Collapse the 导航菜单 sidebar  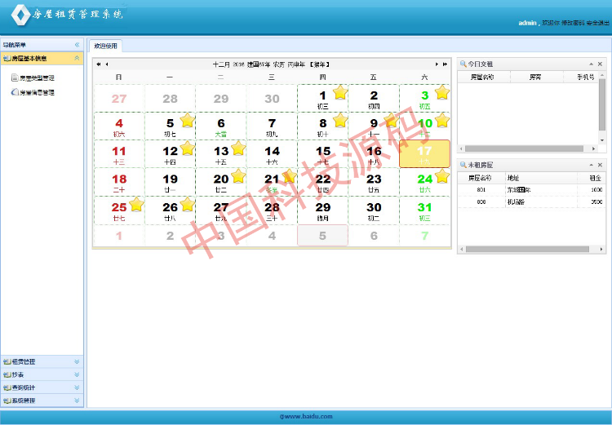77,45
